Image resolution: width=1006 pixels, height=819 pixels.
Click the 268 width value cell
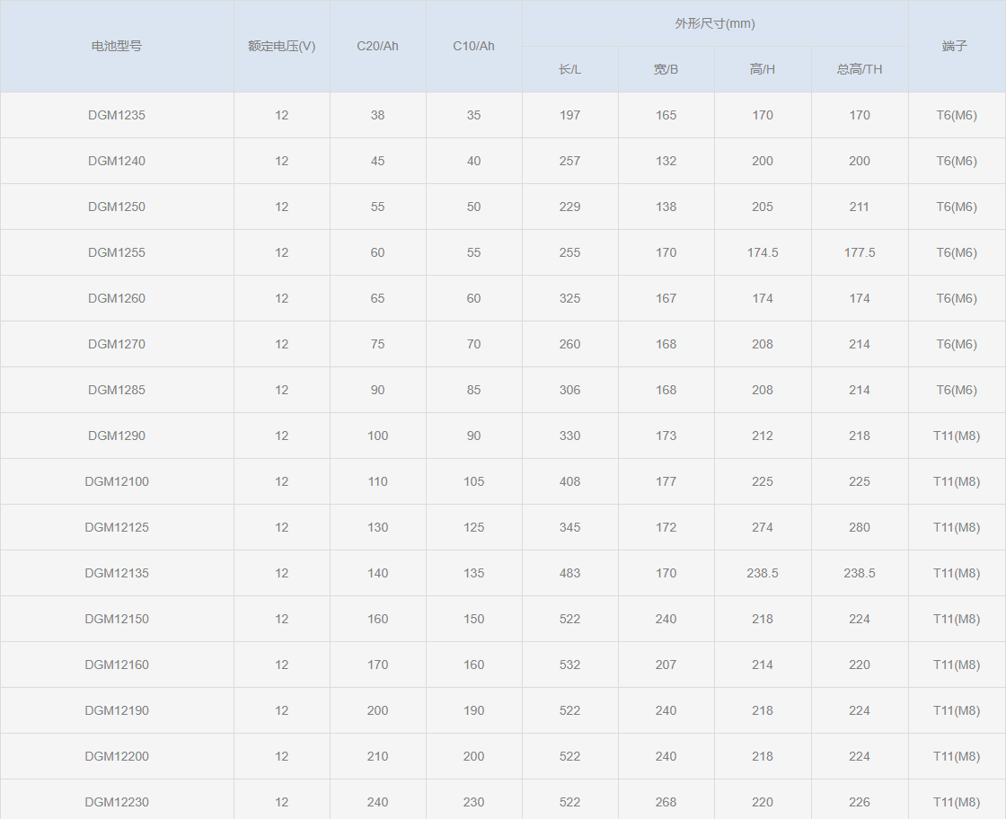pos(666,802)
